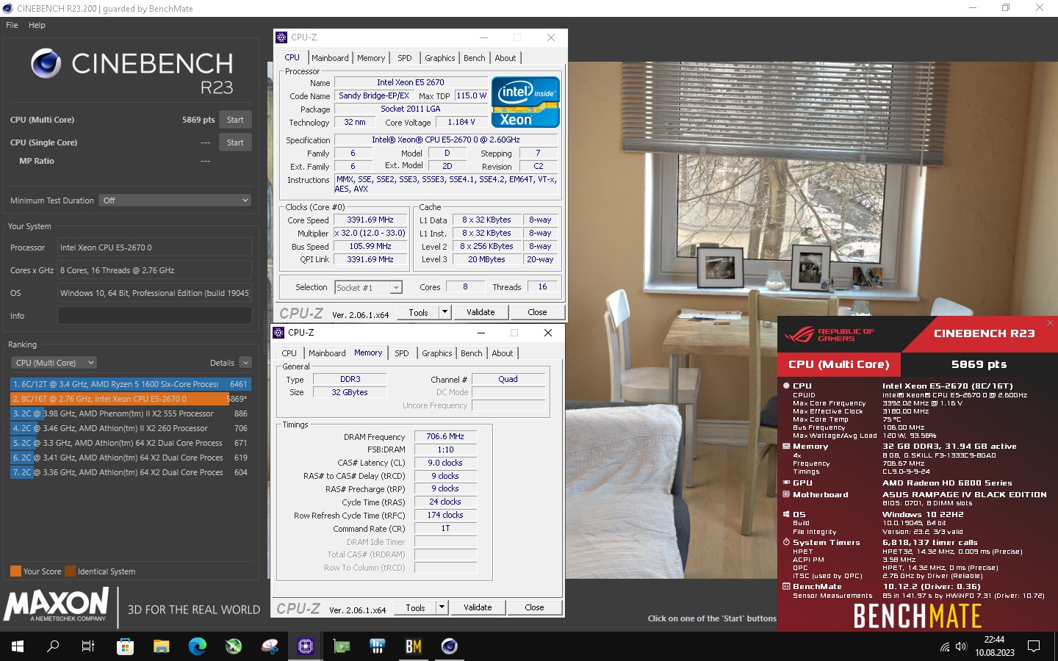Click the lower CPU-Z title bar icon
Image resolution: width=1058 pixels, height=661 pixels.
278,333
